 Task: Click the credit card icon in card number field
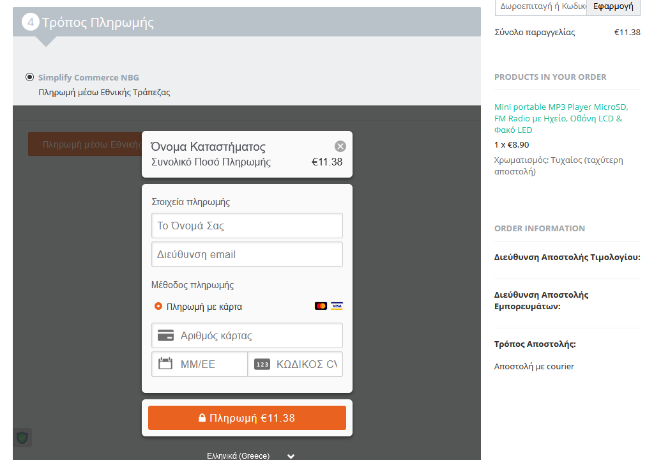pos(166,335)
